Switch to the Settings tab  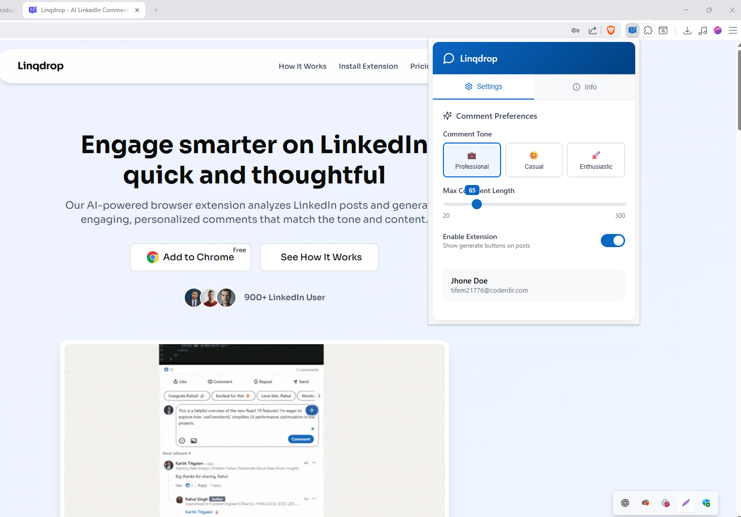click(x=483, y=86)
